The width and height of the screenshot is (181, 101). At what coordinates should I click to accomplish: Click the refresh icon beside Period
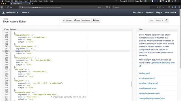[166, 20]
